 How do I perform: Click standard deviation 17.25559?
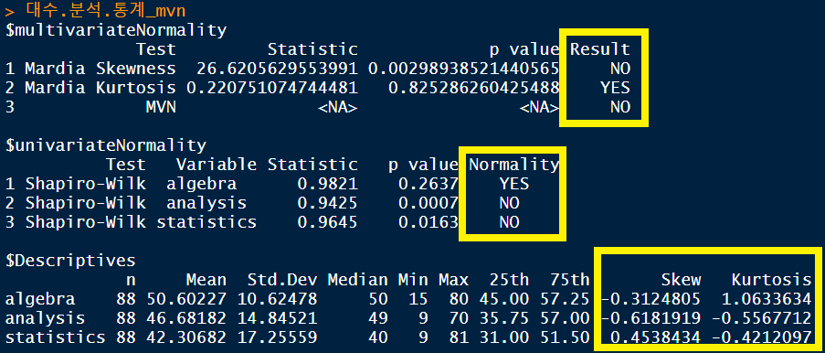point(277,337)
